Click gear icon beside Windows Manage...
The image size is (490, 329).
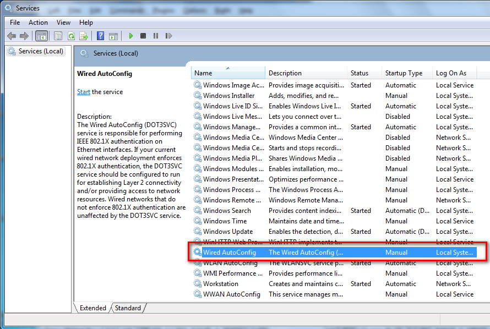click(198, 127)
